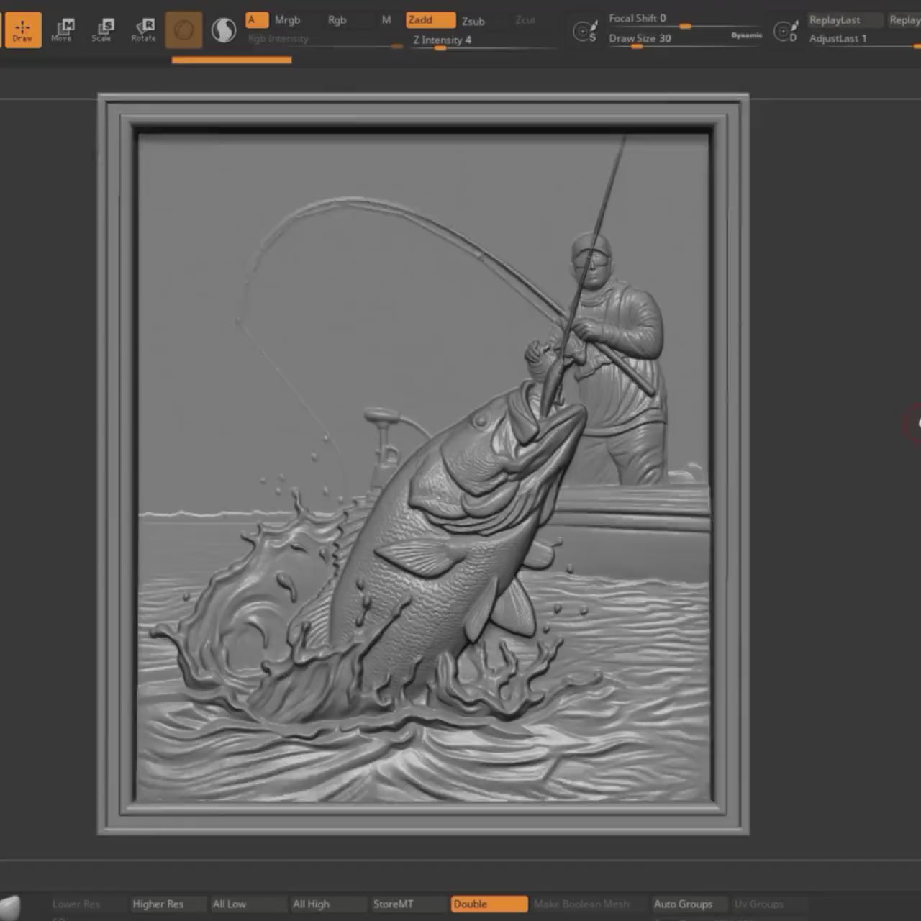The height and width of the screenshot is (921, 921).
Task: Click the Auto Groups button
Action: (690, 904)
